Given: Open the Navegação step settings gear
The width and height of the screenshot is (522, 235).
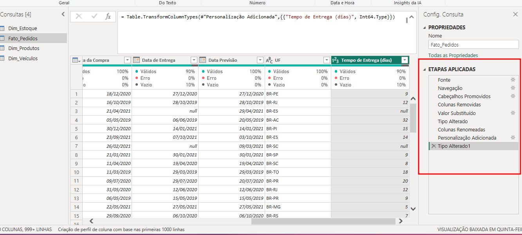Looking at the screenshot, I should pyautogui.click(x=513, y=88).
